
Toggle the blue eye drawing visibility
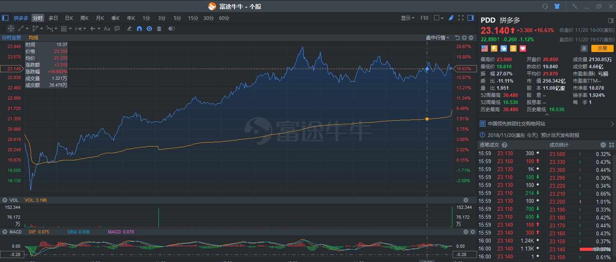[149, 29]
